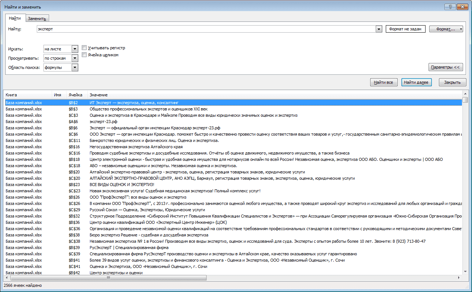472x292 pixels.
Task: Switch to the Заменить tab
Action: [37, 19]
